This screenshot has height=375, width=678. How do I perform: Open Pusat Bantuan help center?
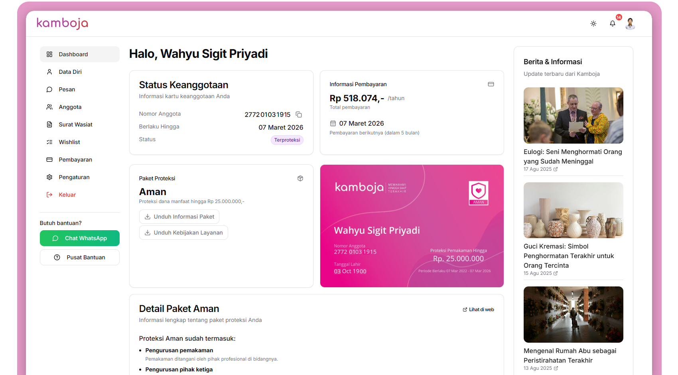coord(80,257)
